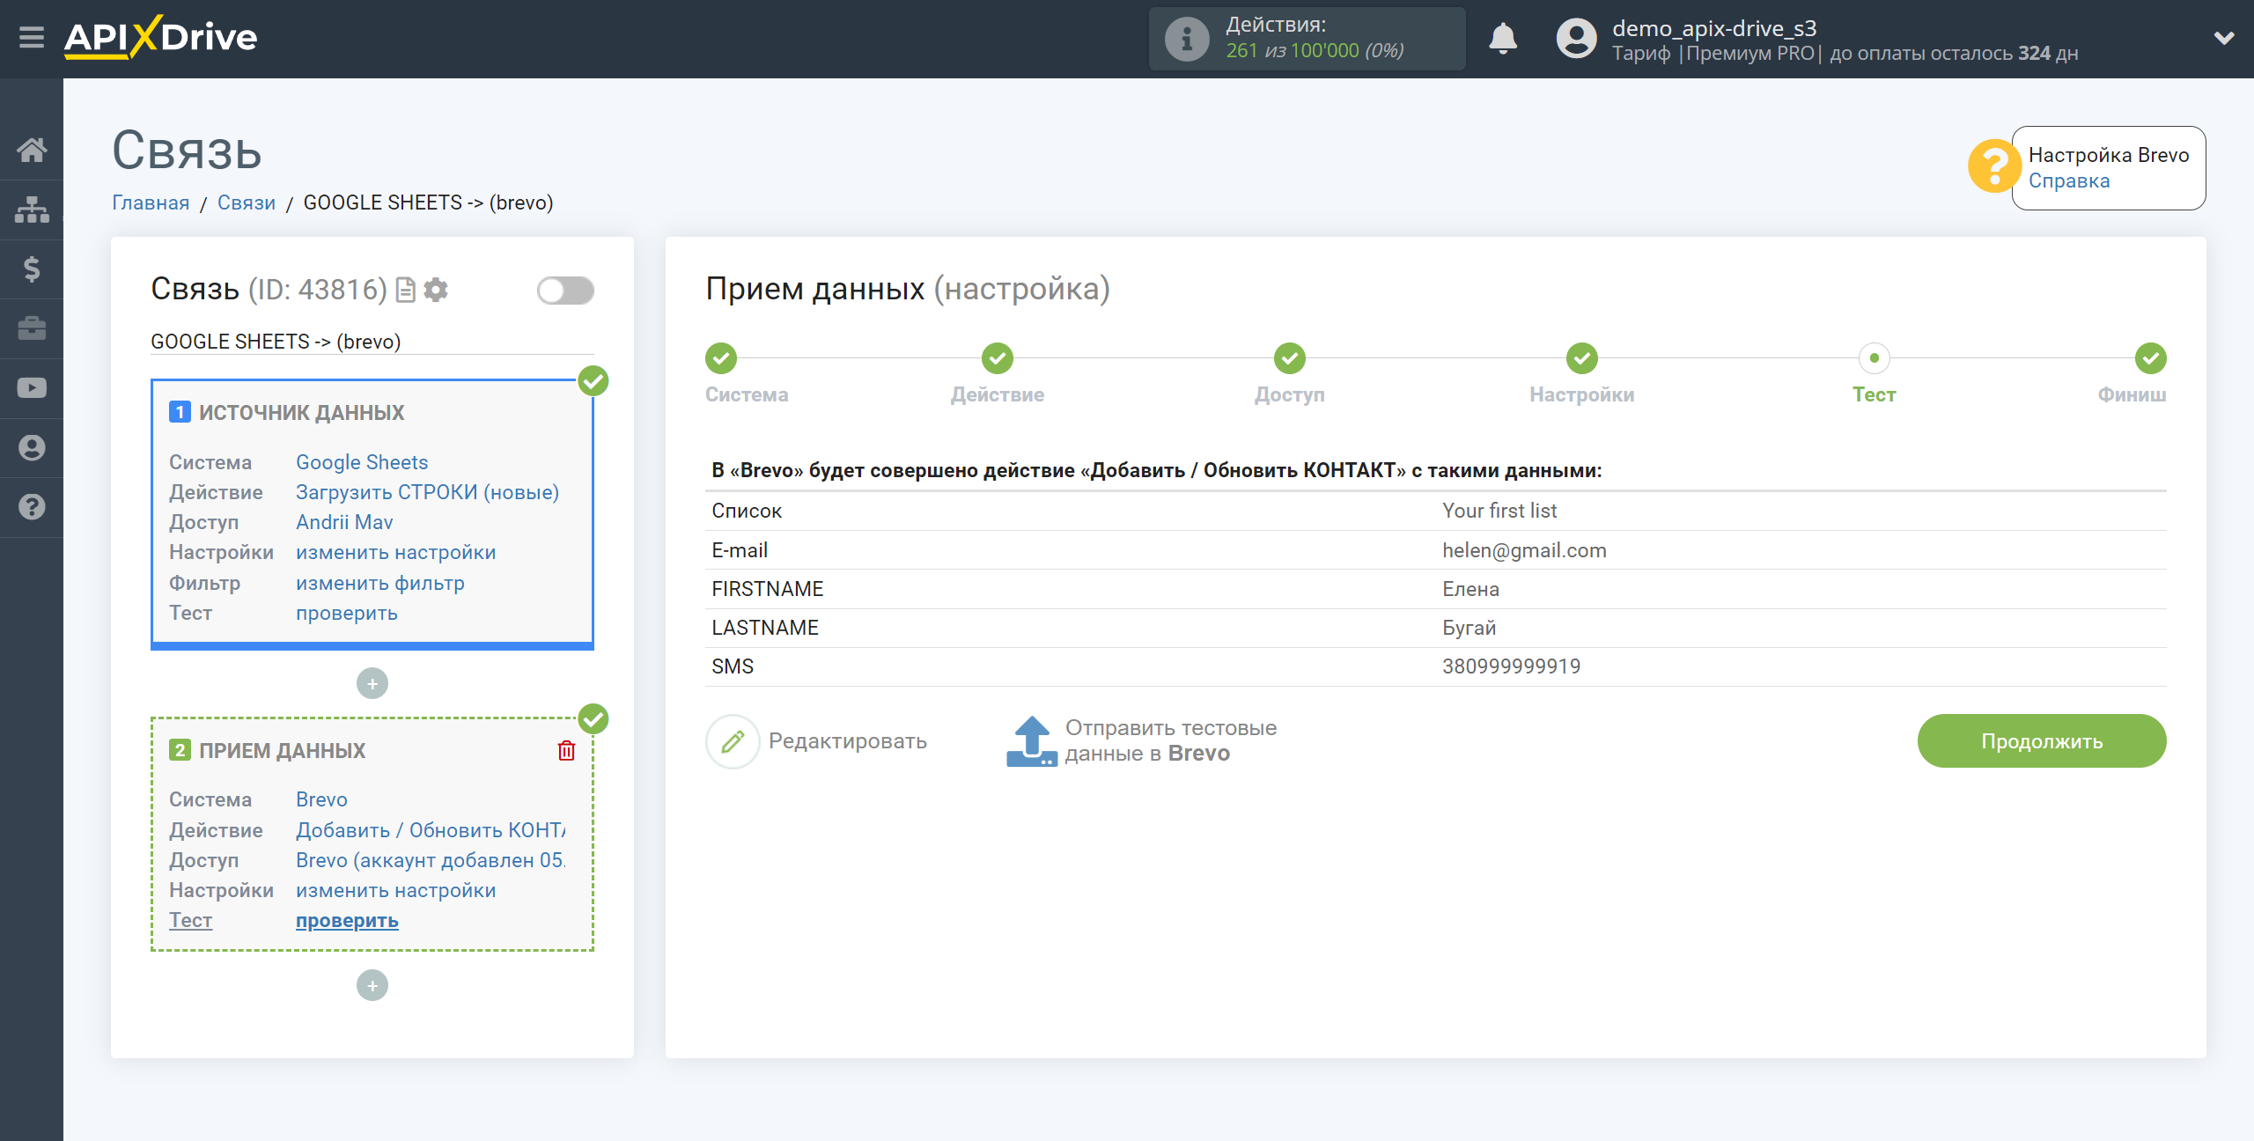
Task: Click the Редактировать label
Action: pyautogui.click(x=847, y=742)
